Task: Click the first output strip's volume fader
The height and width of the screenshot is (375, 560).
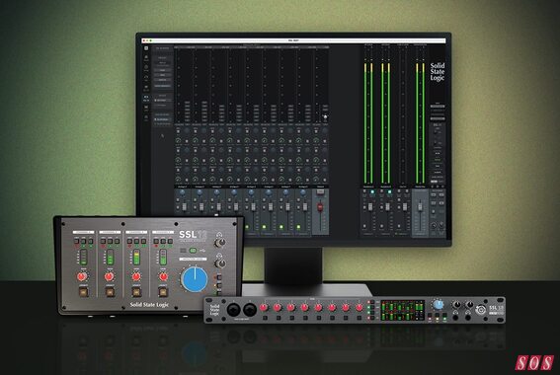Action: (370, 206)
